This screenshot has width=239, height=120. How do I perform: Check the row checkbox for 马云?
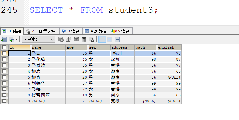(4, 53)
